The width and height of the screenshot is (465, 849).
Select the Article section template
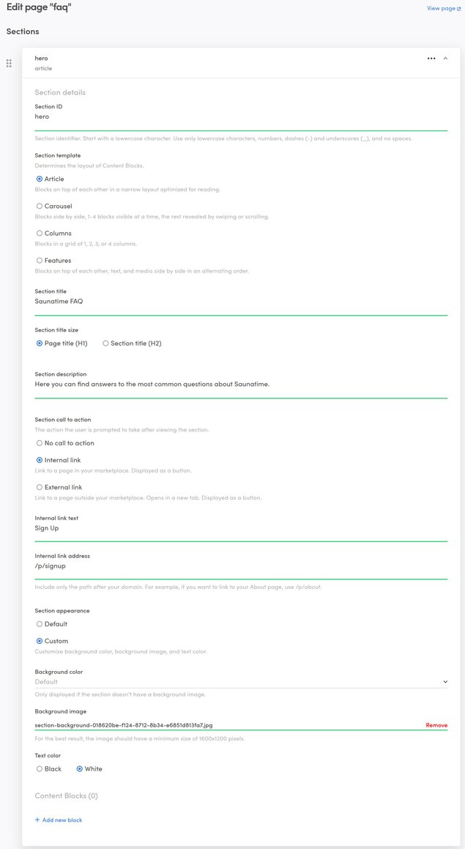40,179
